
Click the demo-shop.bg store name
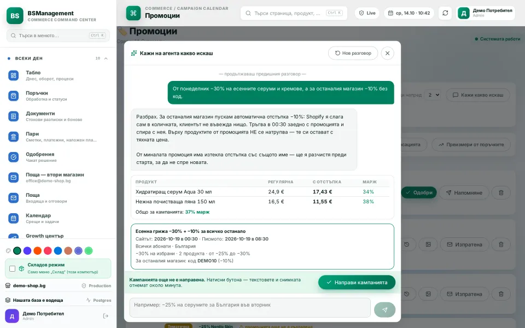29,285
